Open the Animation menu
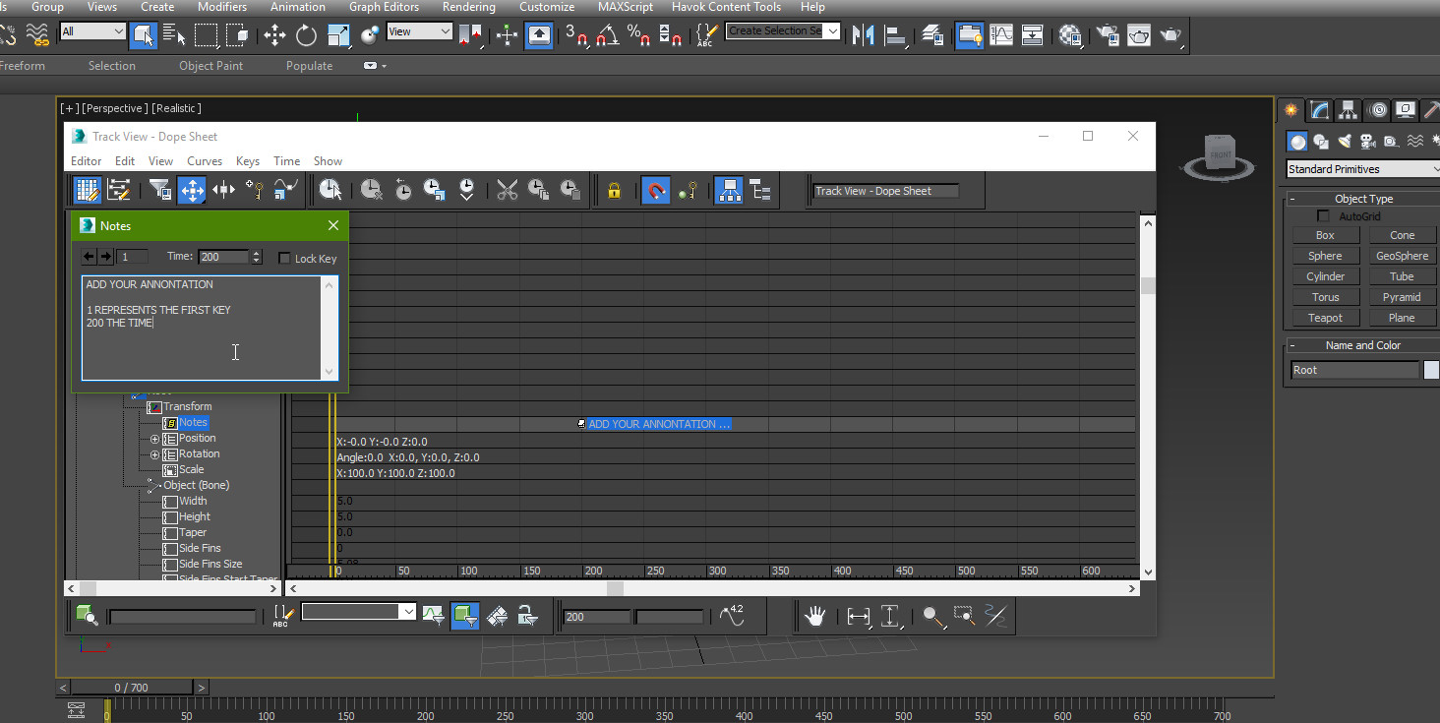 tap(297, 7)
